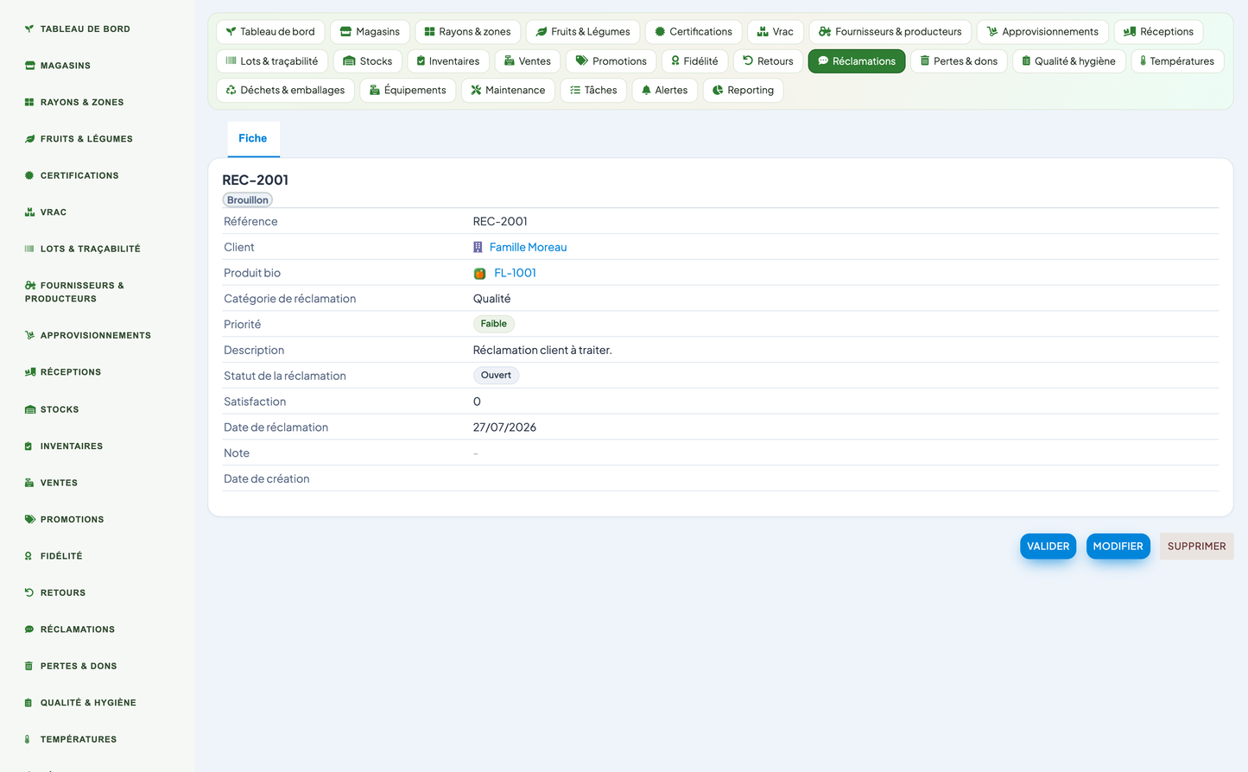Click the Magasins store icon in sidebar
Viewport: 1248px width, 772px height.
(x=29, y=66)
